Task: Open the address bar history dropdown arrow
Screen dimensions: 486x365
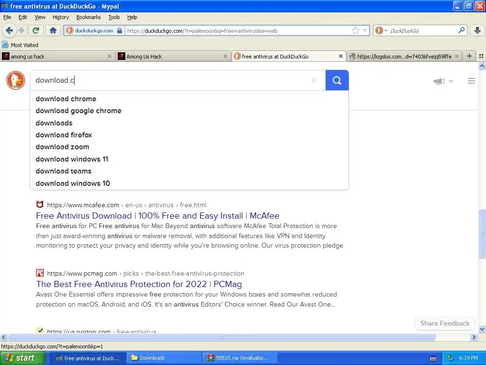Action: [365, 30]
